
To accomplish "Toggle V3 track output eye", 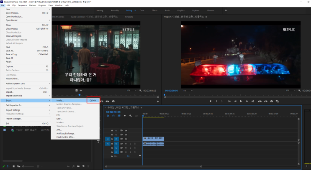I will click(126, 131).
